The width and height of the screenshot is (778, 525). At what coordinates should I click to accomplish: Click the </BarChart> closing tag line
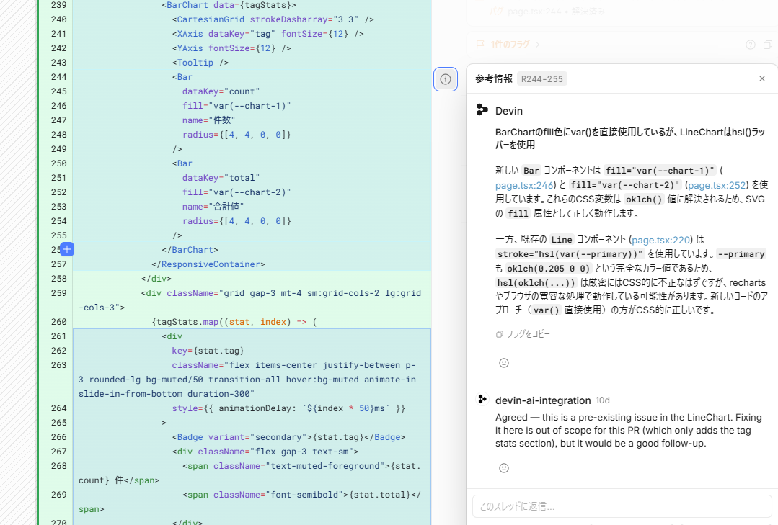tap(190, 250)
